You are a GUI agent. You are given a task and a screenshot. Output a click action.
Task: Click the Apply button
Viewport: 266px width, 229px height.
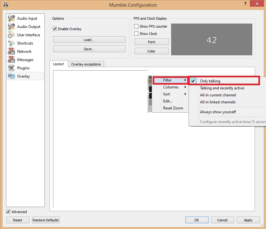pos(248,220)
